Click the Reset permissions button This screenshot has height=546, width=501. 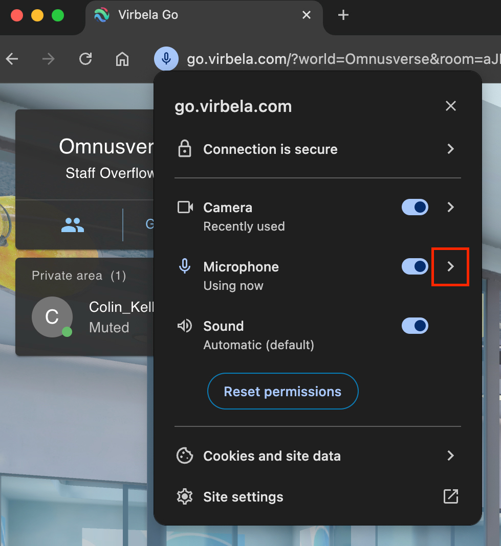(282, 392)
